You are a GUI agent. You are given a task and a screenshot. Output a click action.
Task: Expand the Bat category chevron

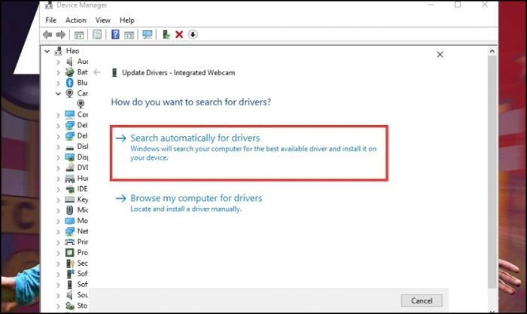[58, 72]
